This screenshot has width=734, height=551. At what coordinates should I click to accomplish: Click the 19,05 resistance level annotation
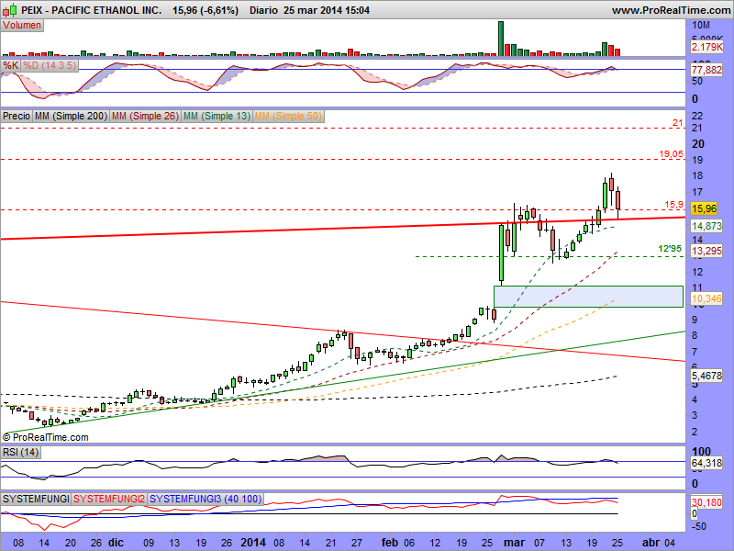pos(672,153)
